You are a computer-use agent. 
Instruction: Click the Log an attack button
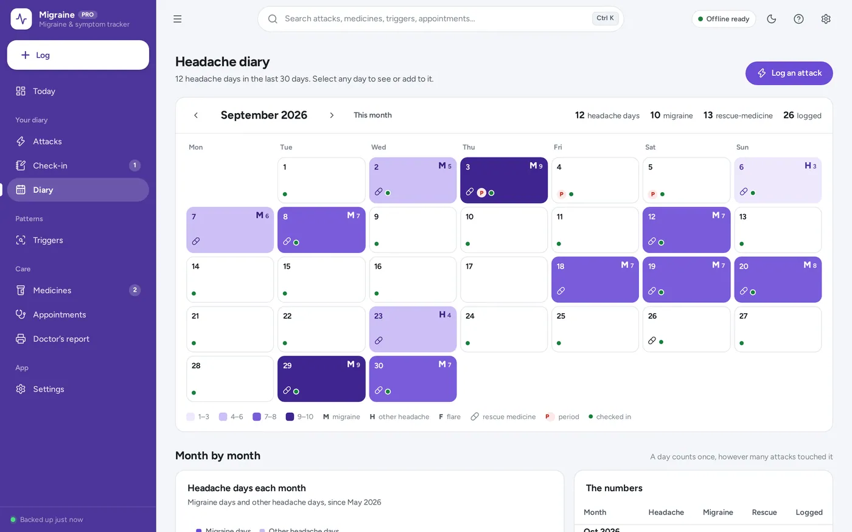point(789,73)
